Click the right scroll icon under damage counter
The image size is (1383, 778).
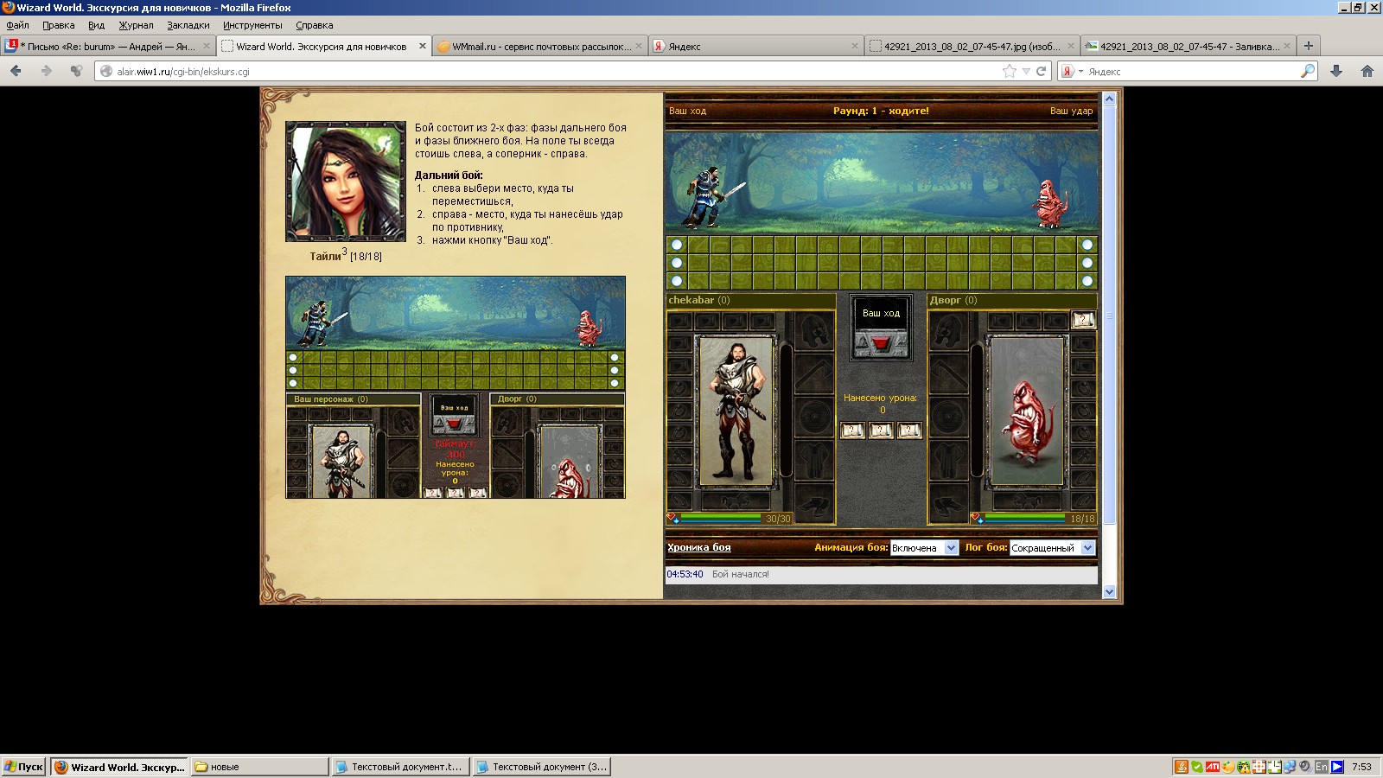click(909, 430)
